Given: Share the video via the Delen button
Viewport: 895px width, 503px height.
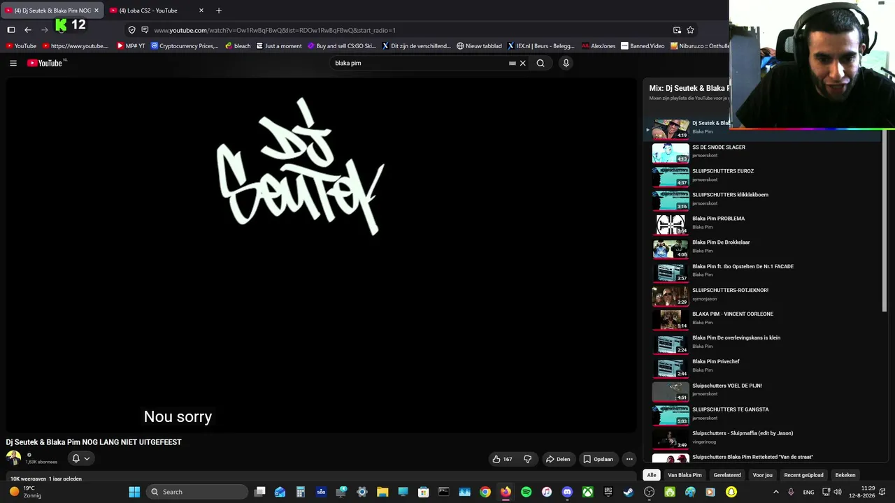Looking at the screenshot, I should [x=558, y=459].
